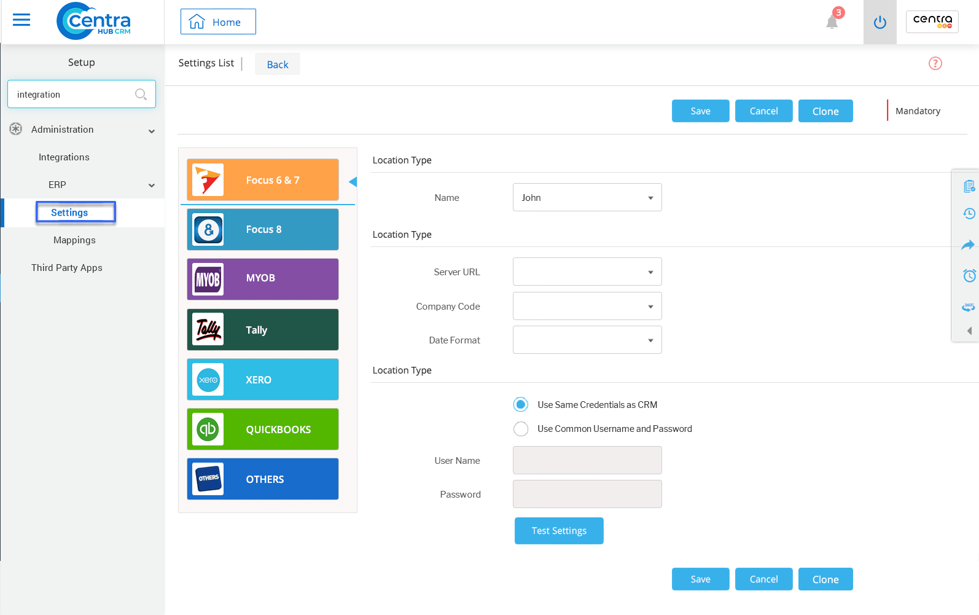The image size is (979, 615).
Task: Click the Mandatory legend label
Action: click(918, 111)
